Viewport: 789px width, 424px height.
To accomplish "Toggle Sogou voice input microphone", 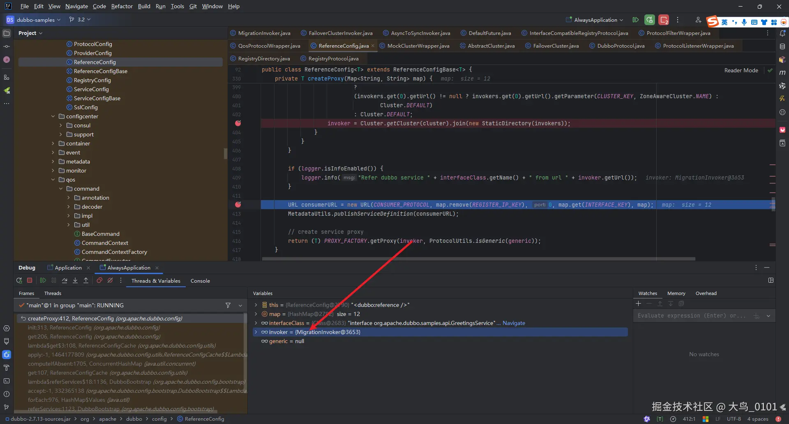I will tap(744, 22).
